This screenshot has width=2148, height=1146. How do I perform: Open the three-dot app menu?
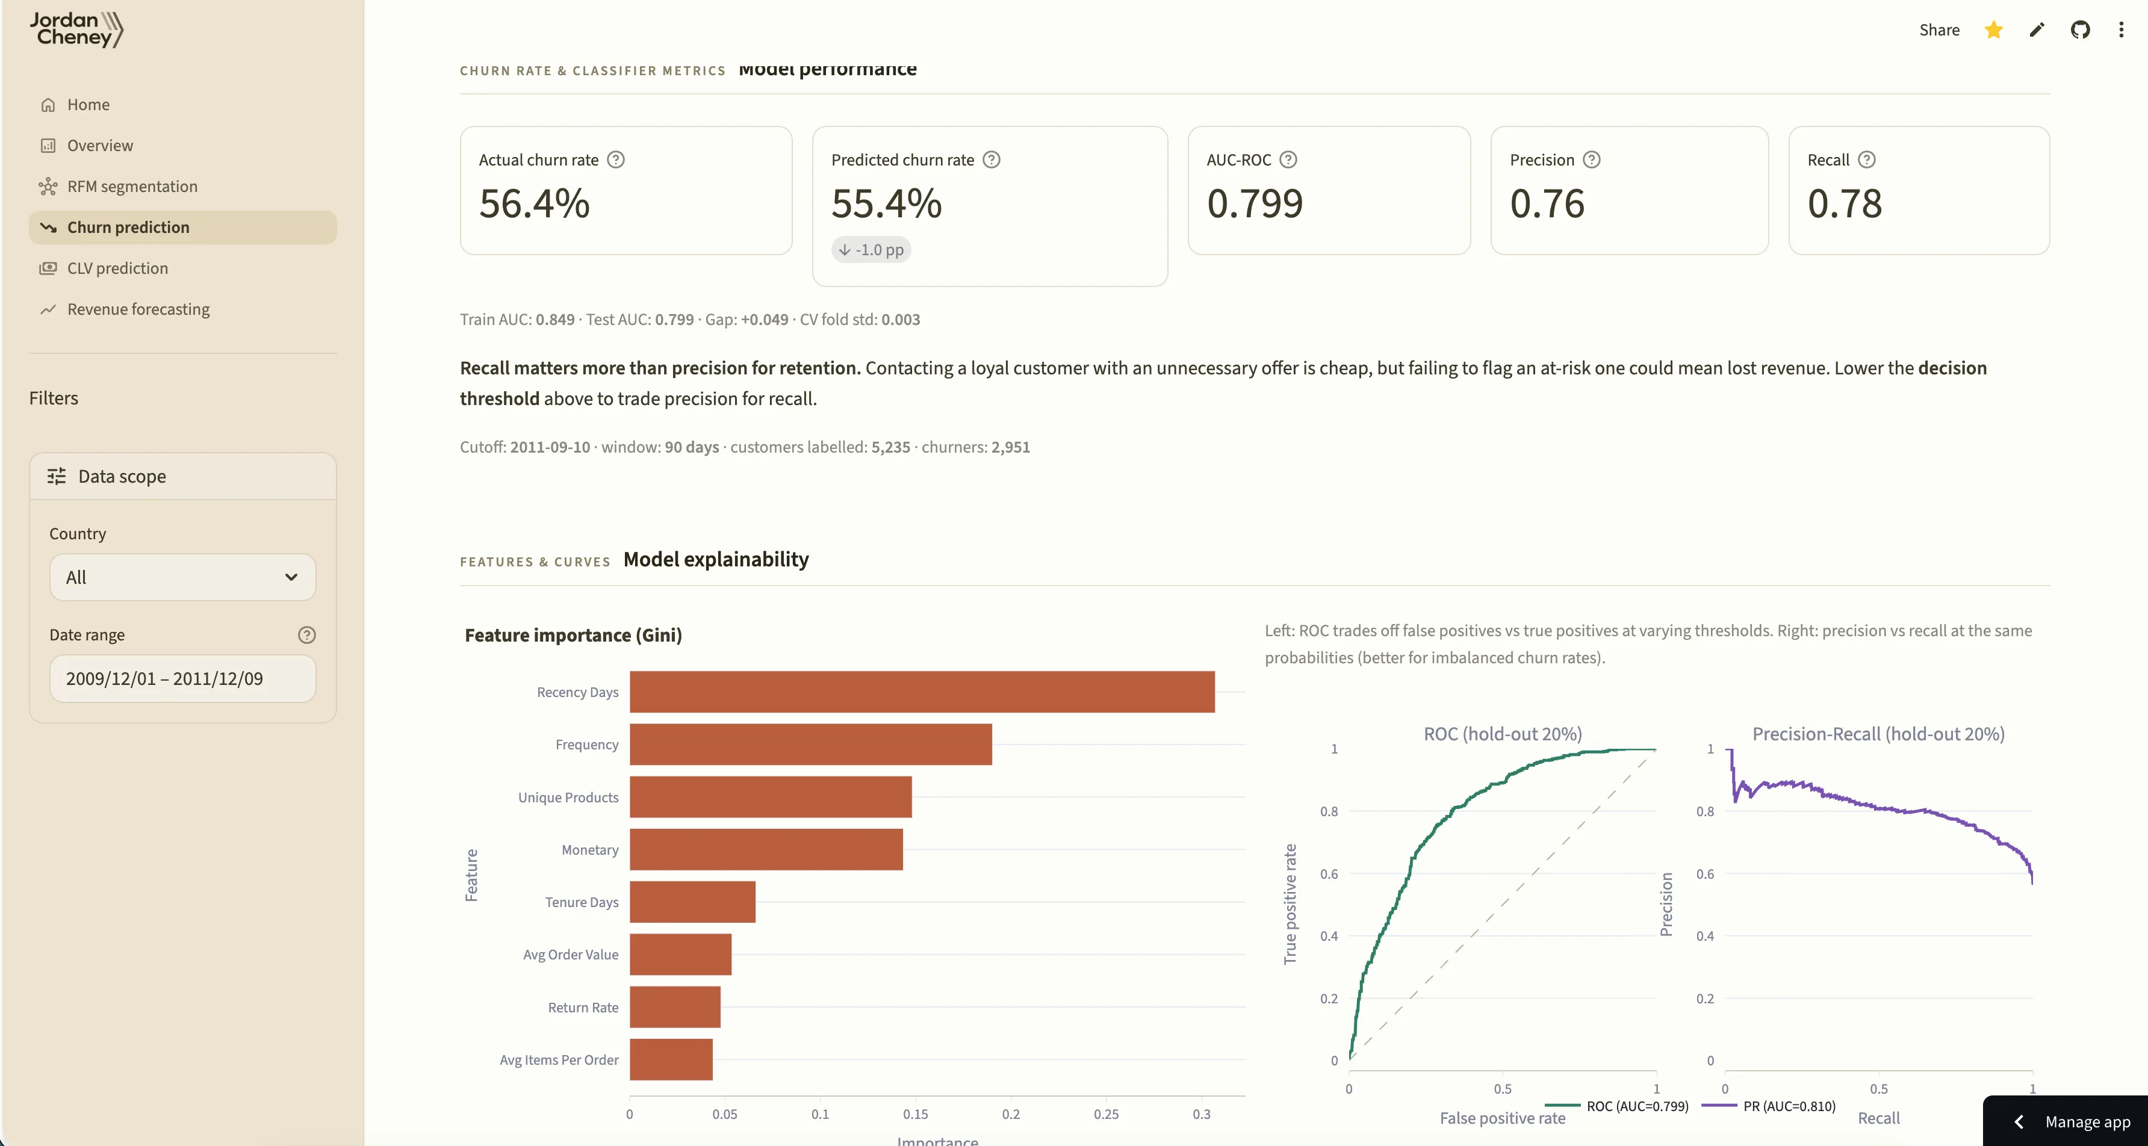click(2122, 30)
